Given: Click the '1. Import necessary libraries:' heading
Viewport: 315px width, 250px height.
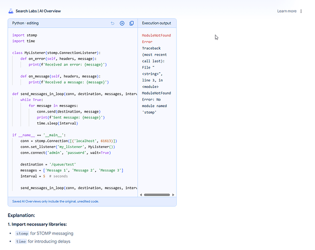Looking at the screenshot, I should (x=37, y=224).
